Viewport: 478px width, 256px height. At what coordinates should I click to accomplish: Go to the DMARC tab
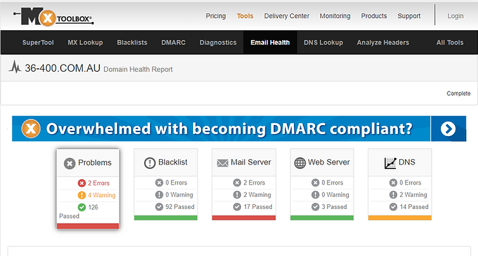pyautogui.click(x=173, y=43)
